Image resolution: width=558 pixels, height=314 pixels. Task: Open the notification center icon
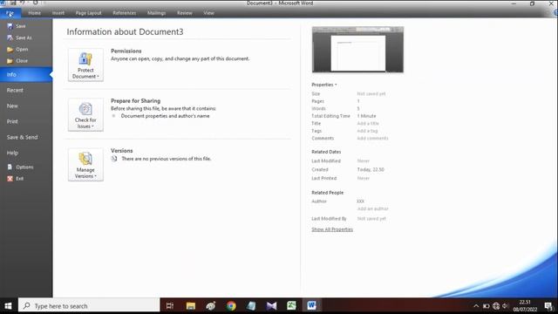548,306
